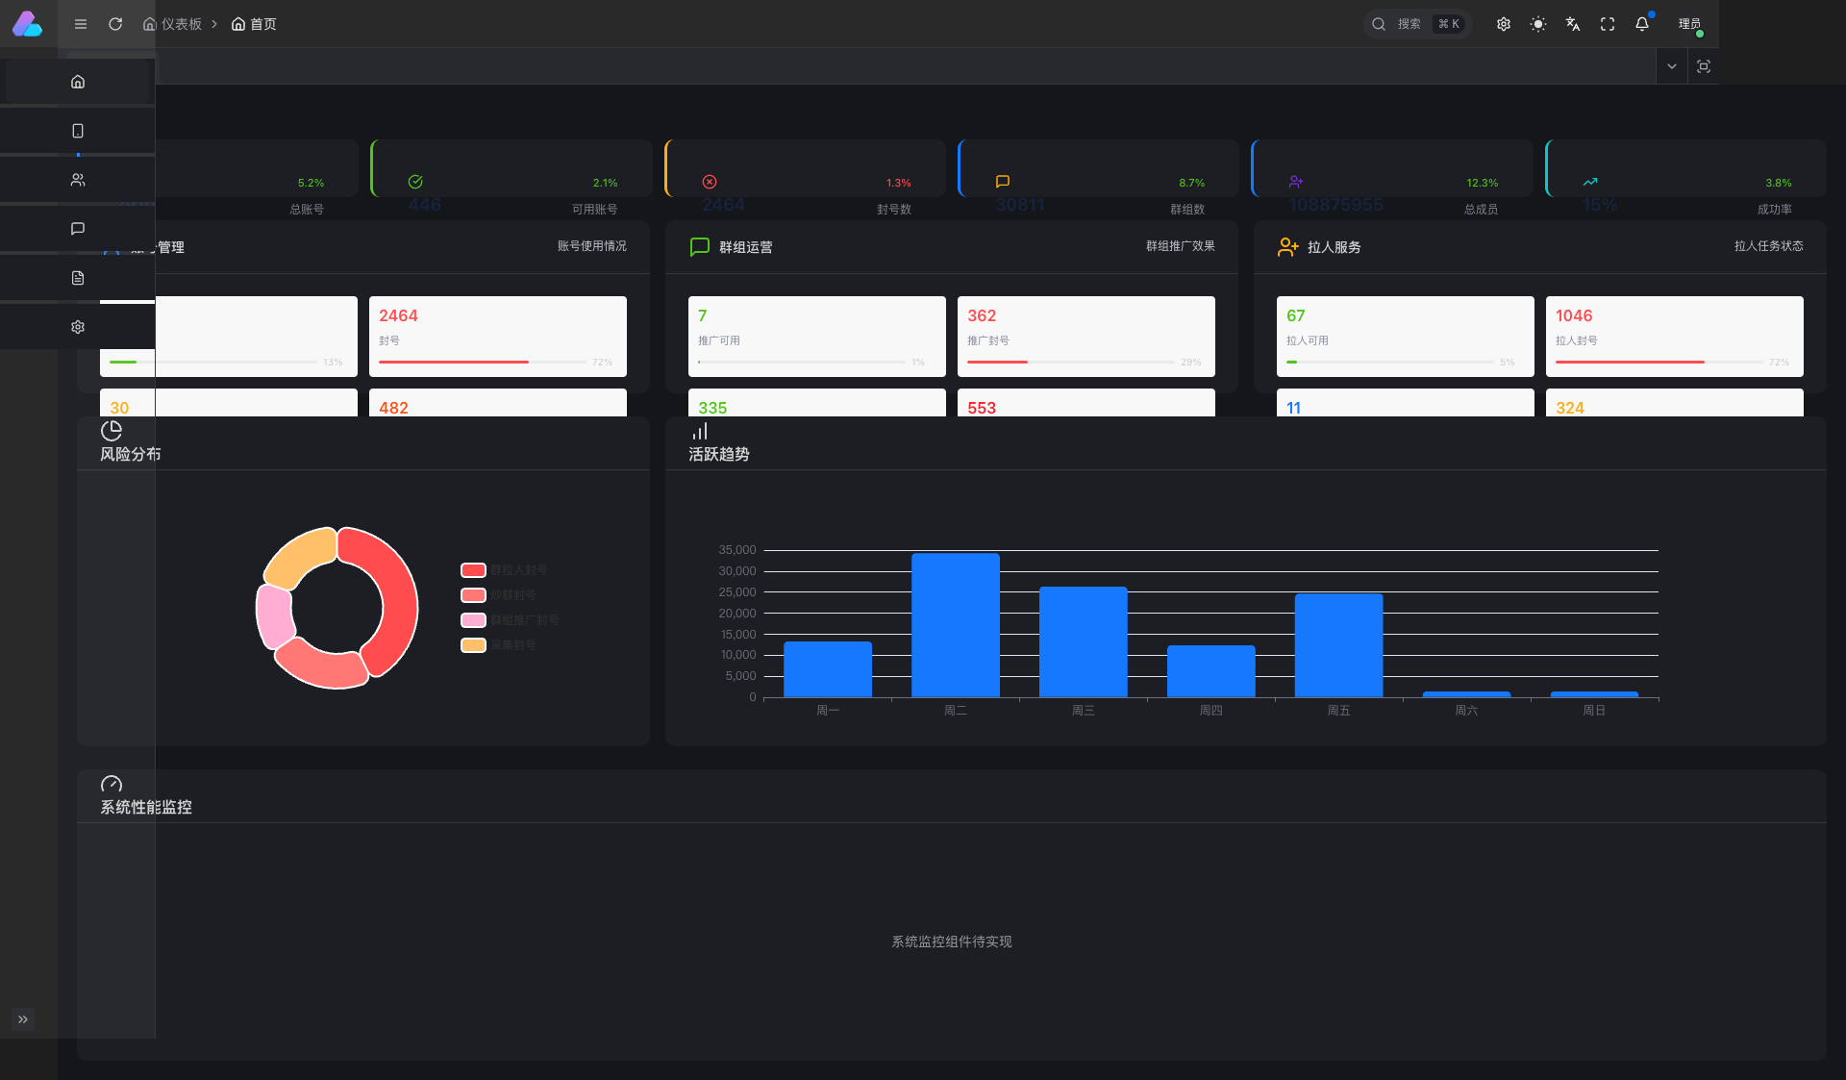The height and width of the screenshot is (1080, 1846).
Task: Click the home icon in sidebar
Action: [x=78, y=82]
